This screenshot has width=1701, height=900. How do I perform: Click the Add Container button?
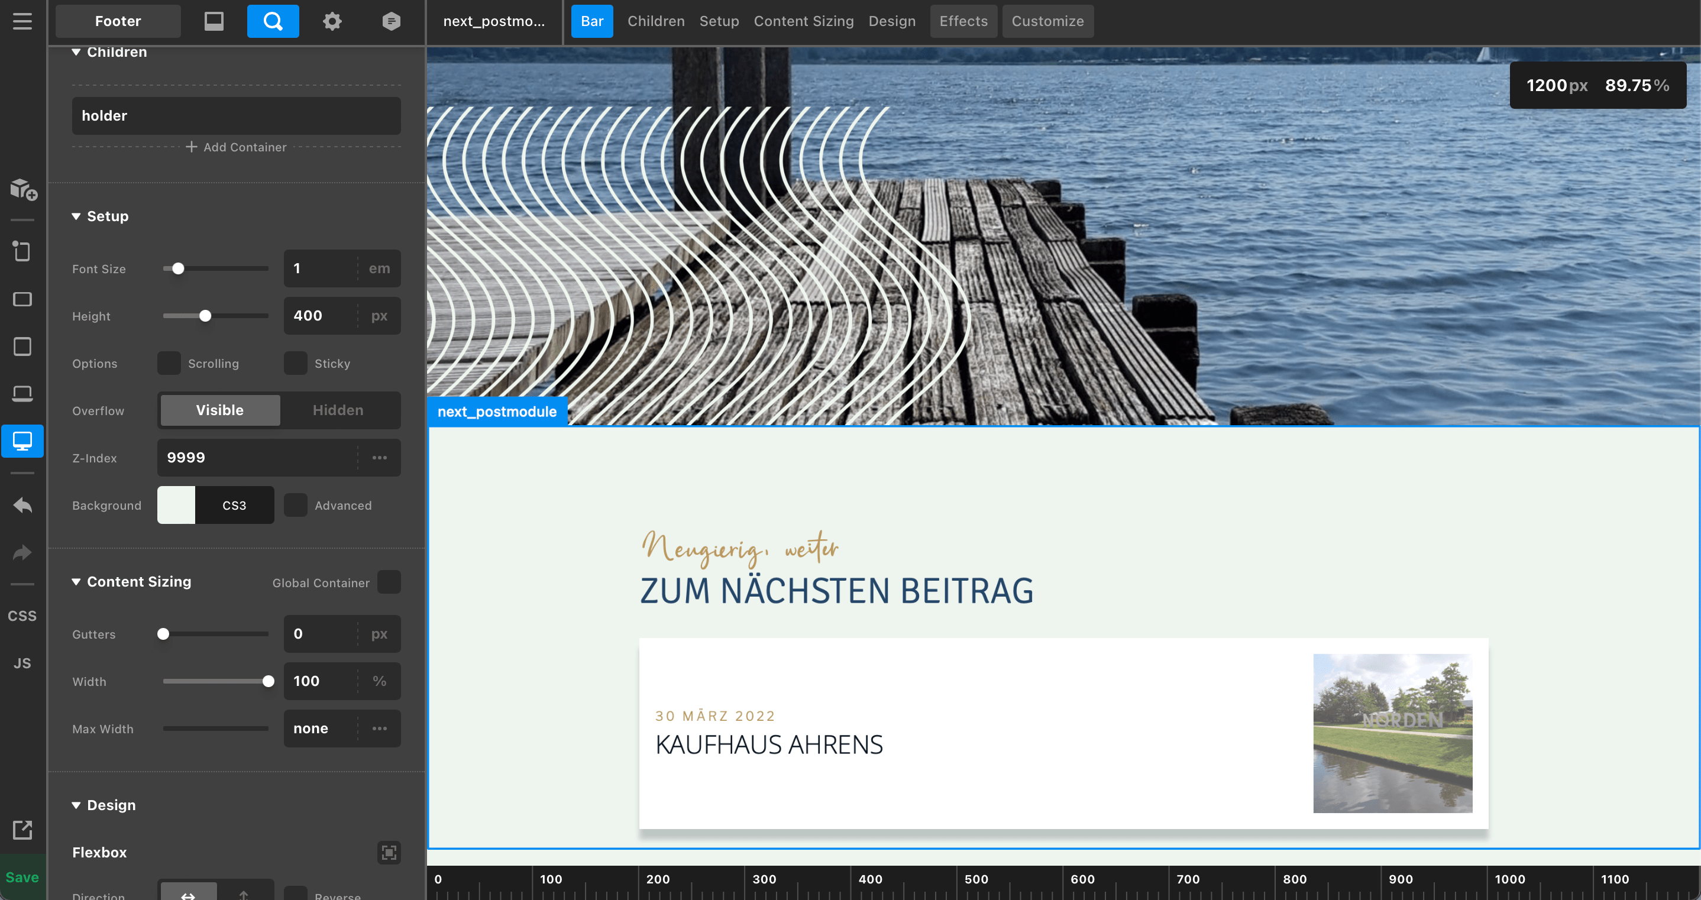point(237,147)
